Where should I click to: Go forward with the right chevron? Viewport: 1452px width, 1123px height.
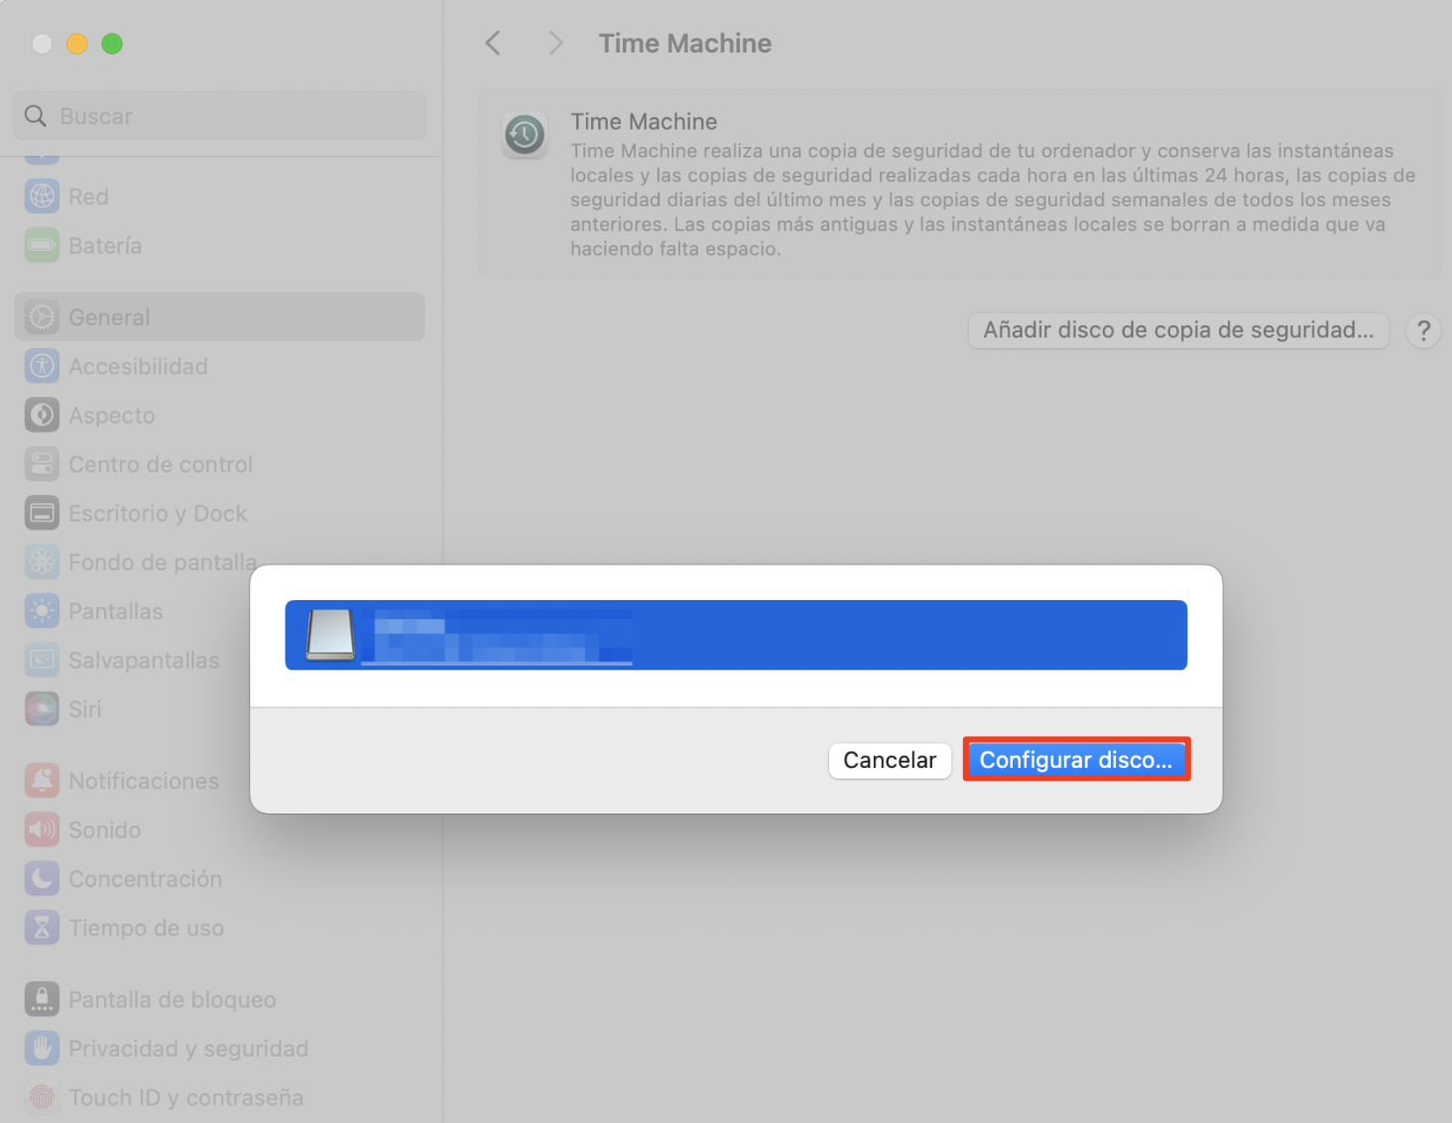click(555, 44)
